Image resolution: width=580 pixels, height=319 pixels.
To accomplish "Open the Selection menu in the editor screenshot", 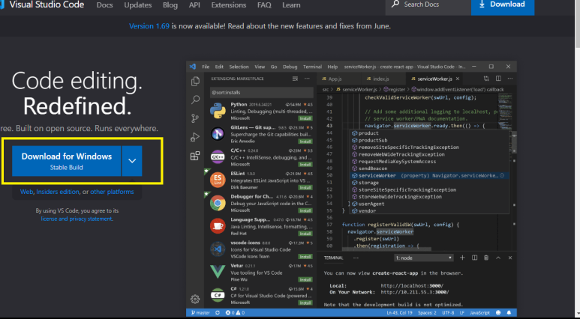I will coord(239,67).
